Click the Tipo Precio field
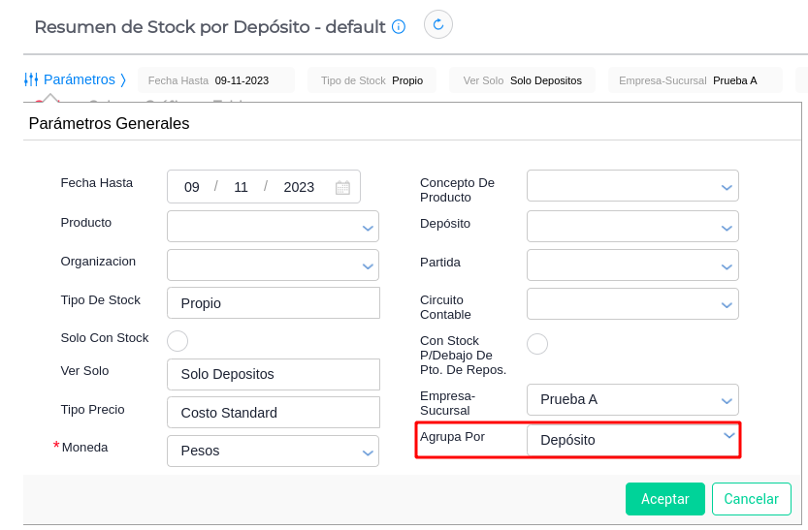The image size is (808, 530). [273, 412]
